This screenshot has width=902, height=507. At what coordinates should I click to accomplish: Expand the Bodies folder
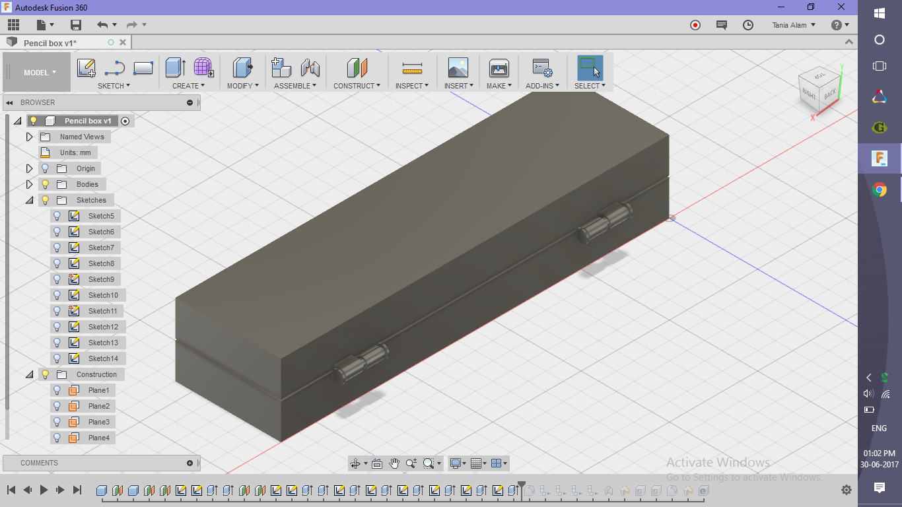pos(29,184)
